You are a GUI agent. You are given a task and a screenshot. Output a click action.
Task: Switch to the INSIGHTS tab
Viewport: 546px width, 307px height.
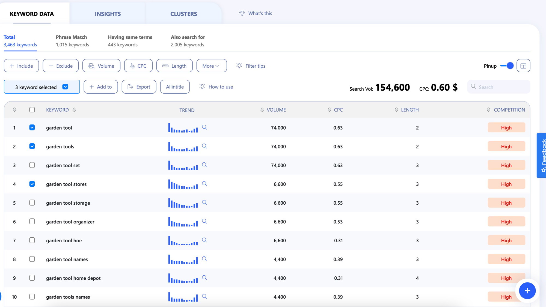(108, 14)
